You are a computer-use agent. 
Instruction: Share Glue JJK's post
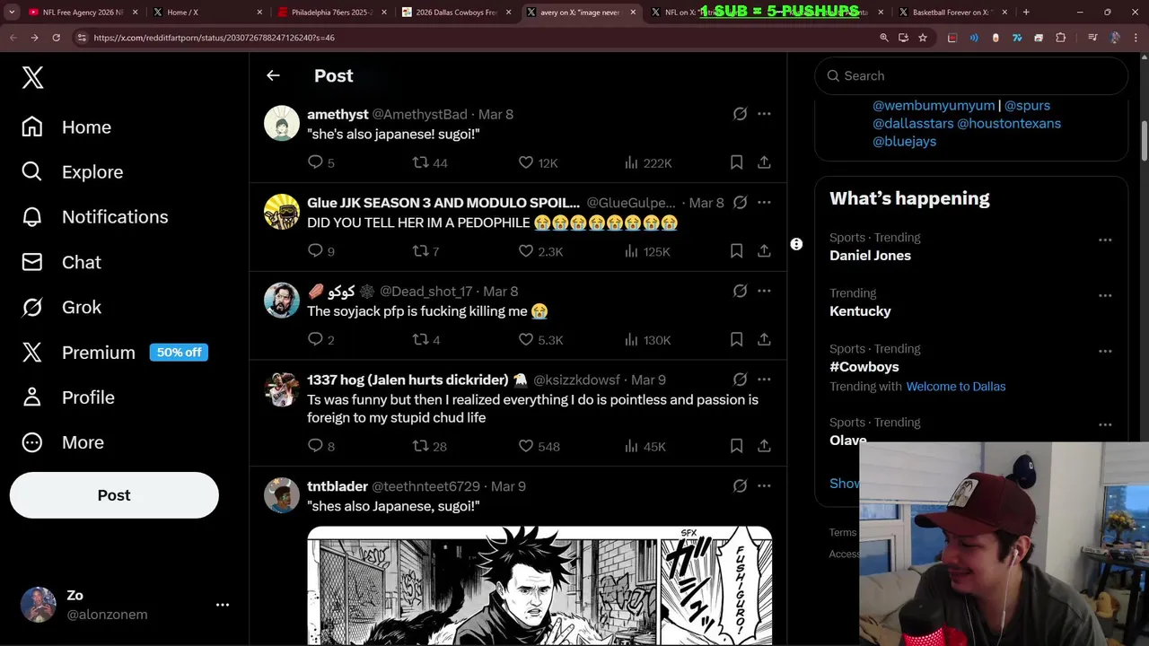764,251
